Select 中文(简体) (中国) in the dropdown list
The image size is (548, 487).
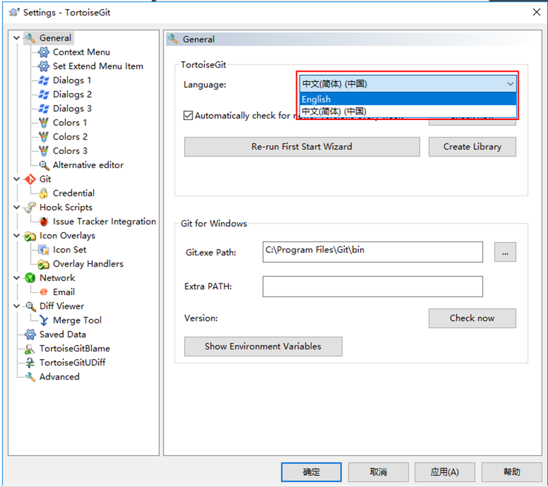click(408, 111)
